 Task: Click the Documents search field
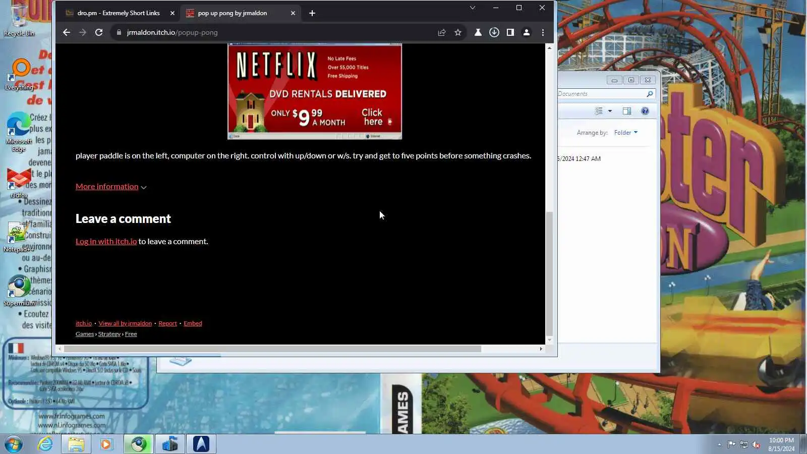(605, 94)
